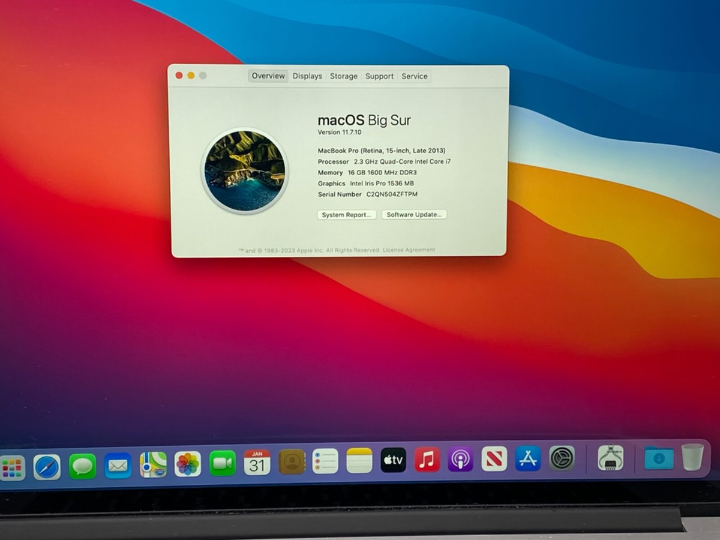Click Intel Iris Pro 1536 MB text
The height and width of the screenshot is (540, 720).
(x=382, y=183)
